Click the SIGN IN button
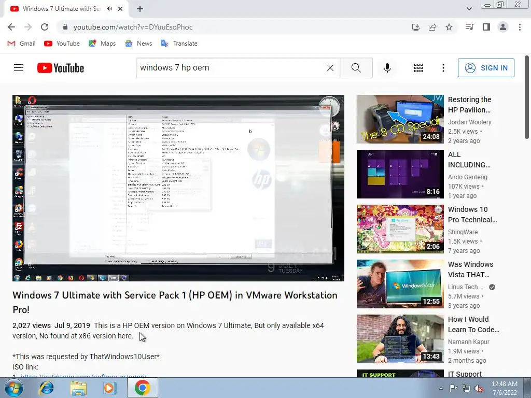Image resolution: width=531 pixels, height=398 pixels. 486,68
